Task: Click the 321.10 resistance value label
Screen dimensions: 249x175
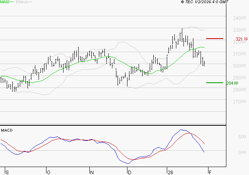Action: tap(241, 39)
